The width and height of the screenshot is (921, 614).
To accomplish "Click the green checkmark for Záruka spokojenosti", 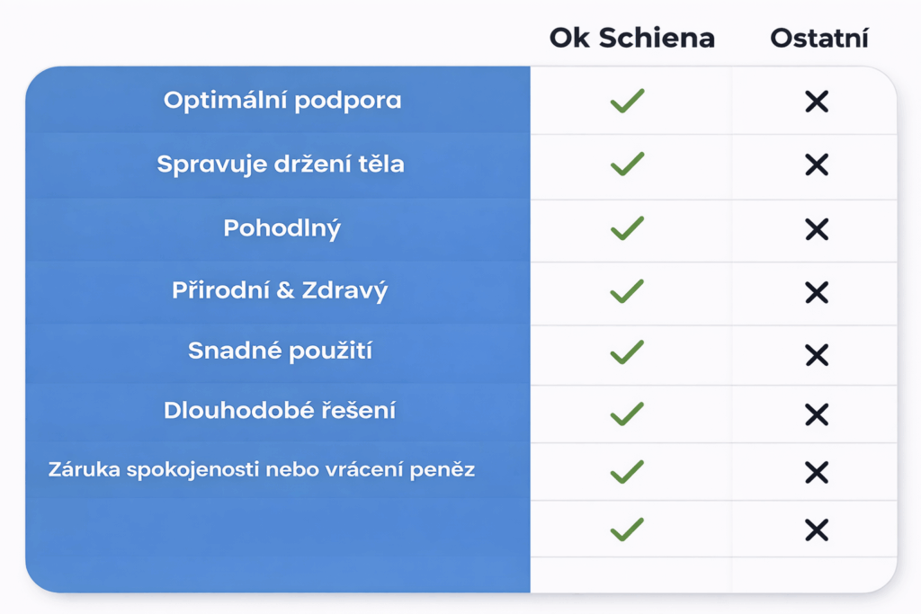I will click(x=627, y=471).
